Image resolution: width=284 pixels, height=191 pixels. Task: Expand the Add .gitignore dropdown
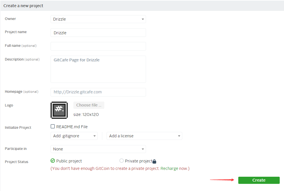click(x=74, y=136)
